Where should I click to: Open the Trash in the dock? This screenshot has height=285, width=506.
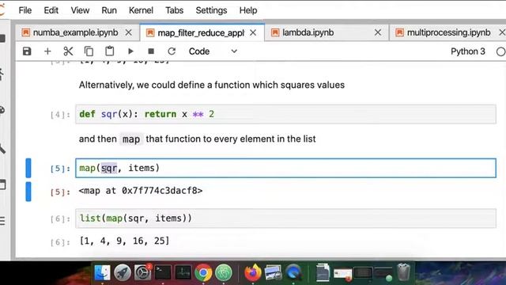[x=403, y=272]
